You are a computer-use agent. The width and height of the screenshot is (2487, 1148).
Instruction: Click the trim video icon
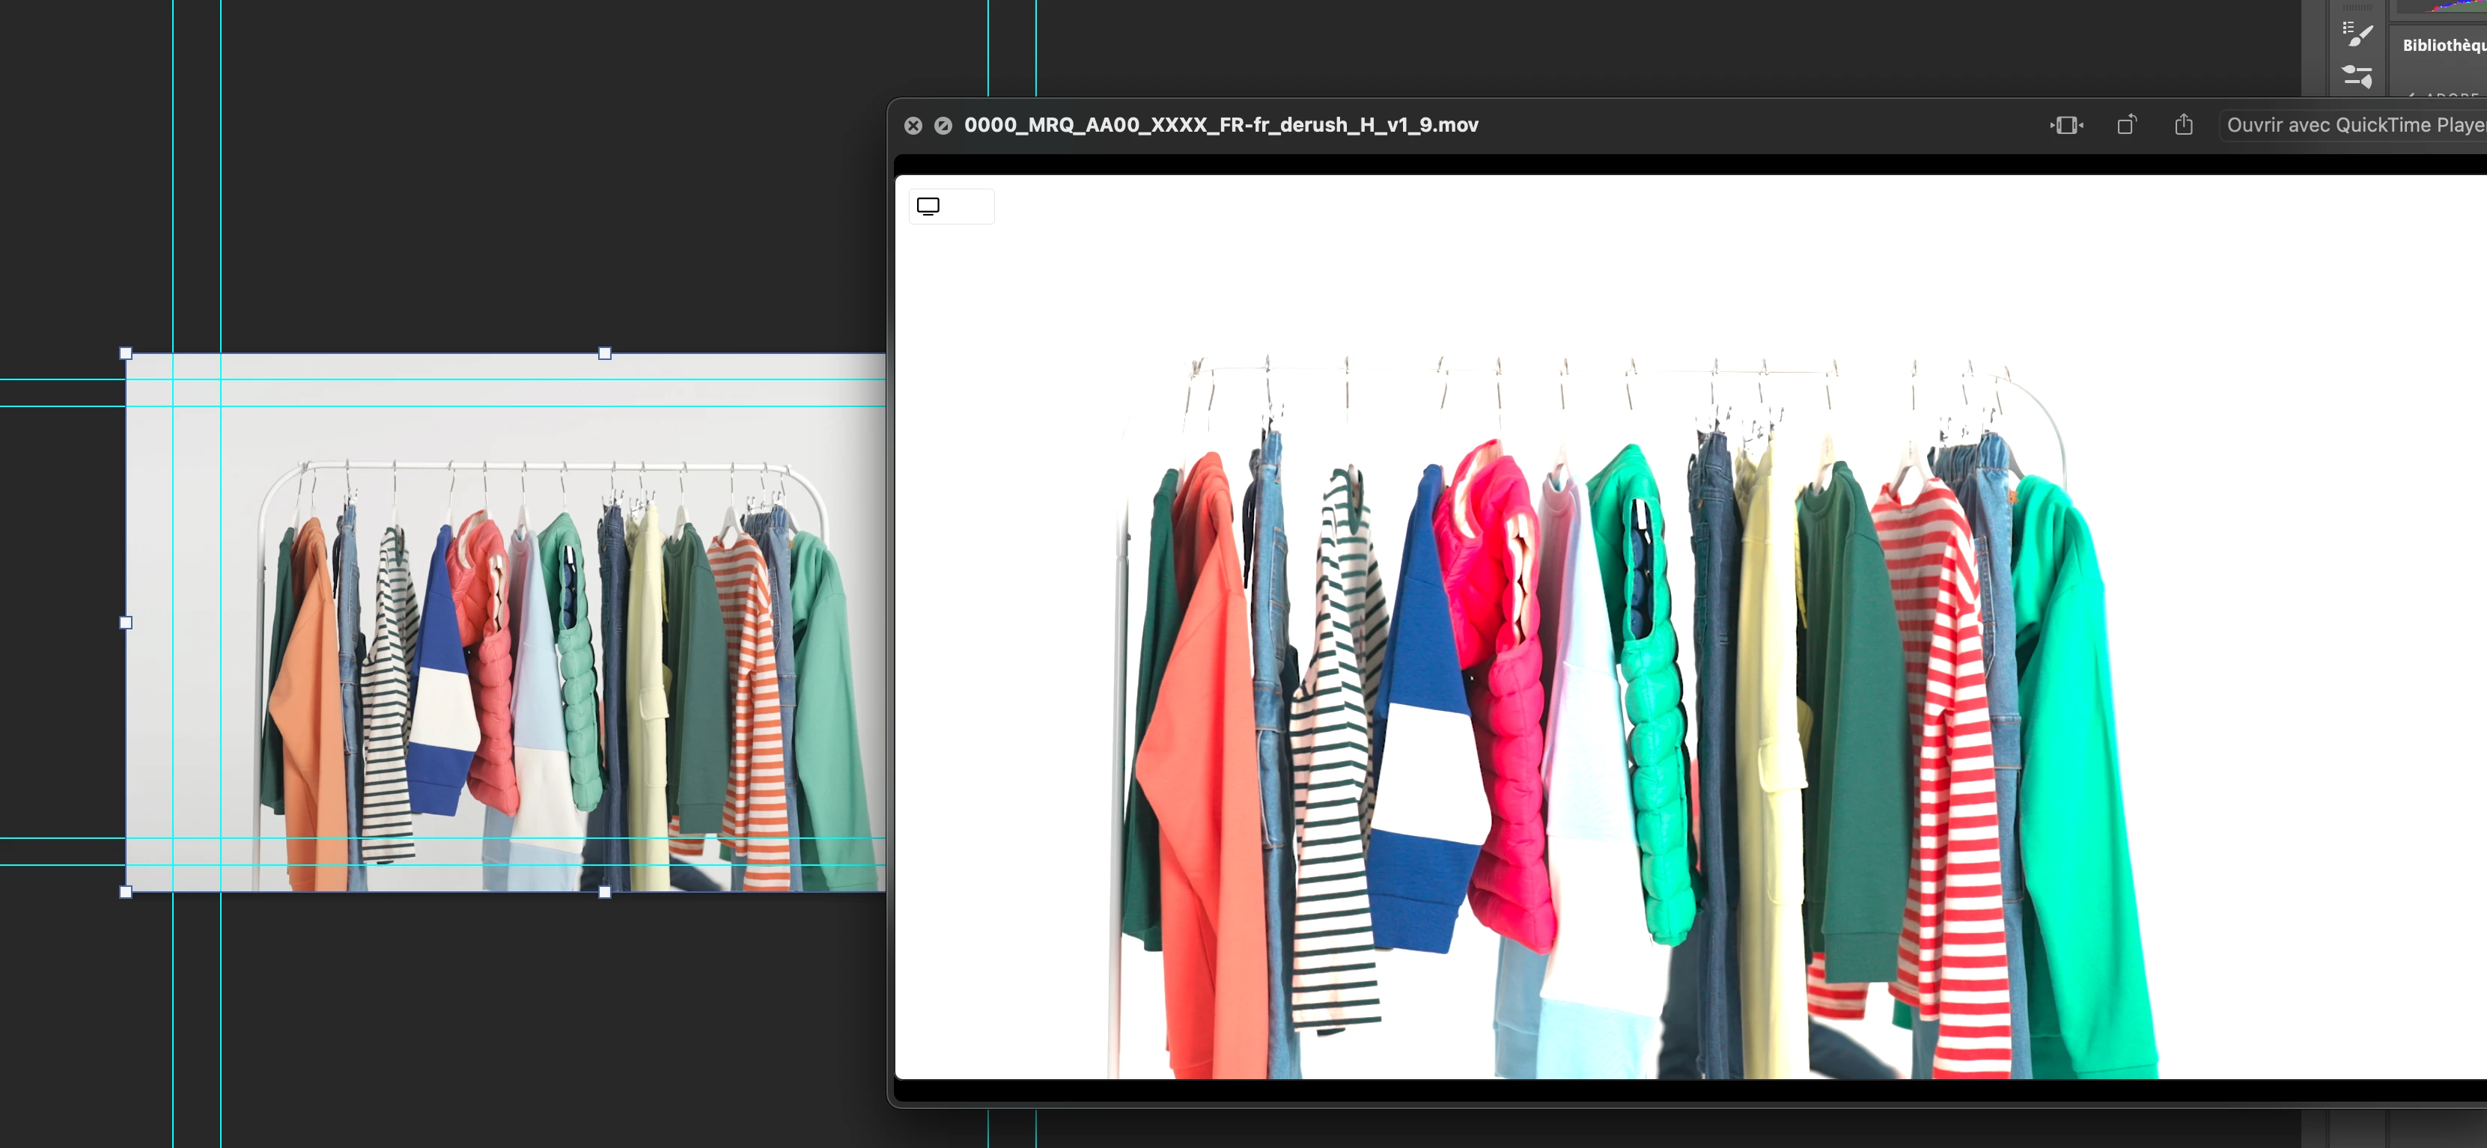click(x=2066, y=126)
